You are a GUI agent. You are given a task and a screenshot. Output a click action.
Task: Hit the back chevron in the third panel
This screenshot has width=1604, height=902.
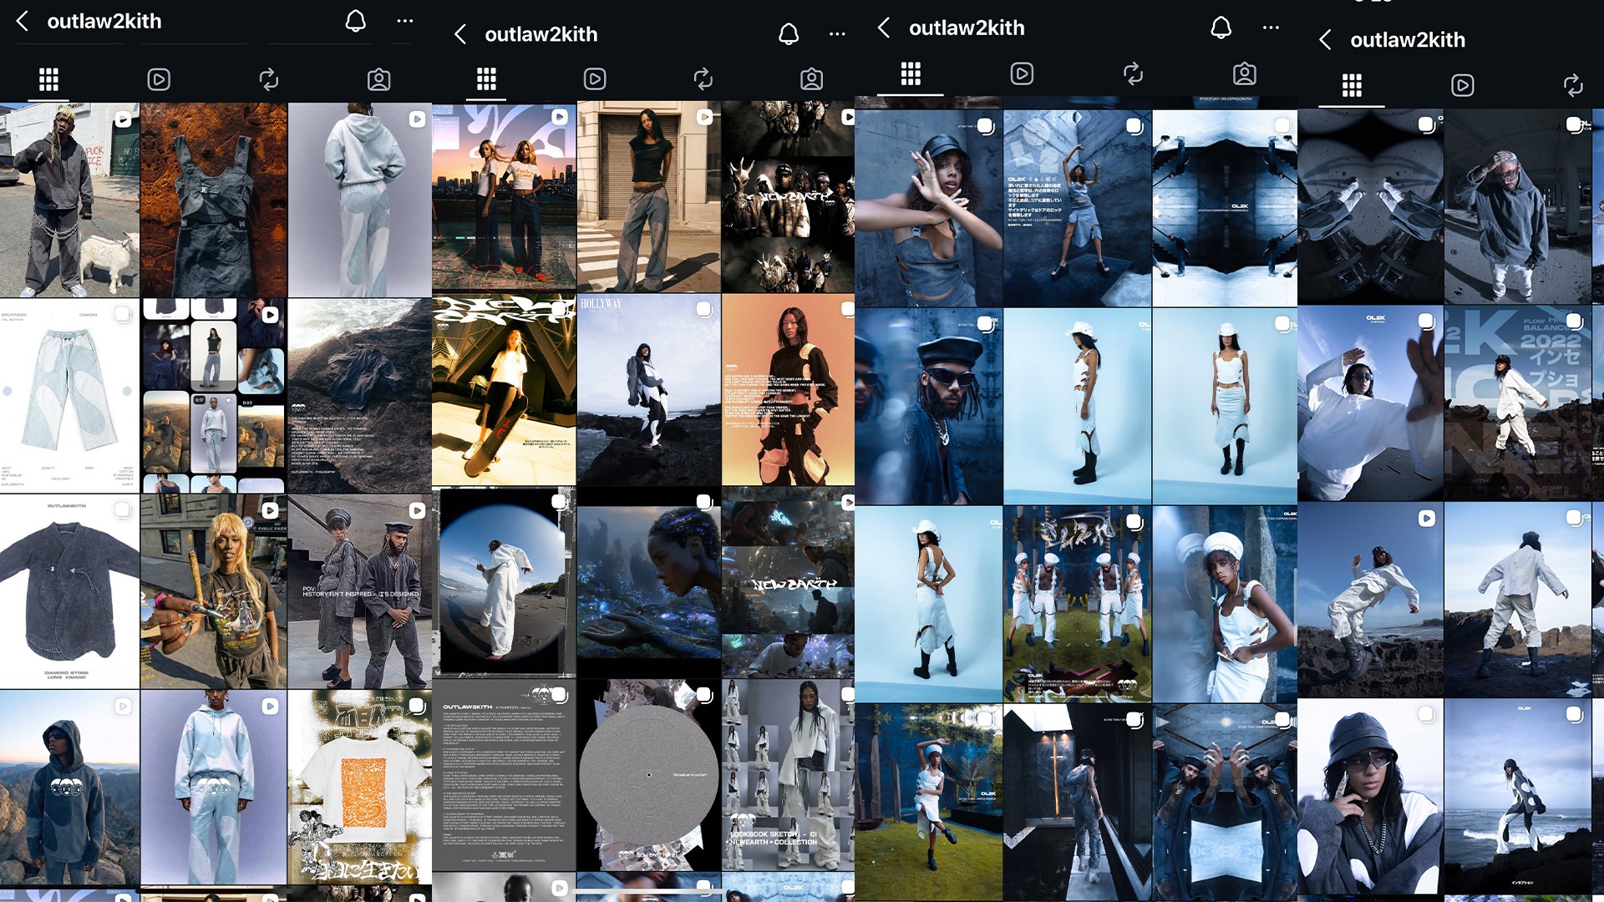[x=884, y=28]
